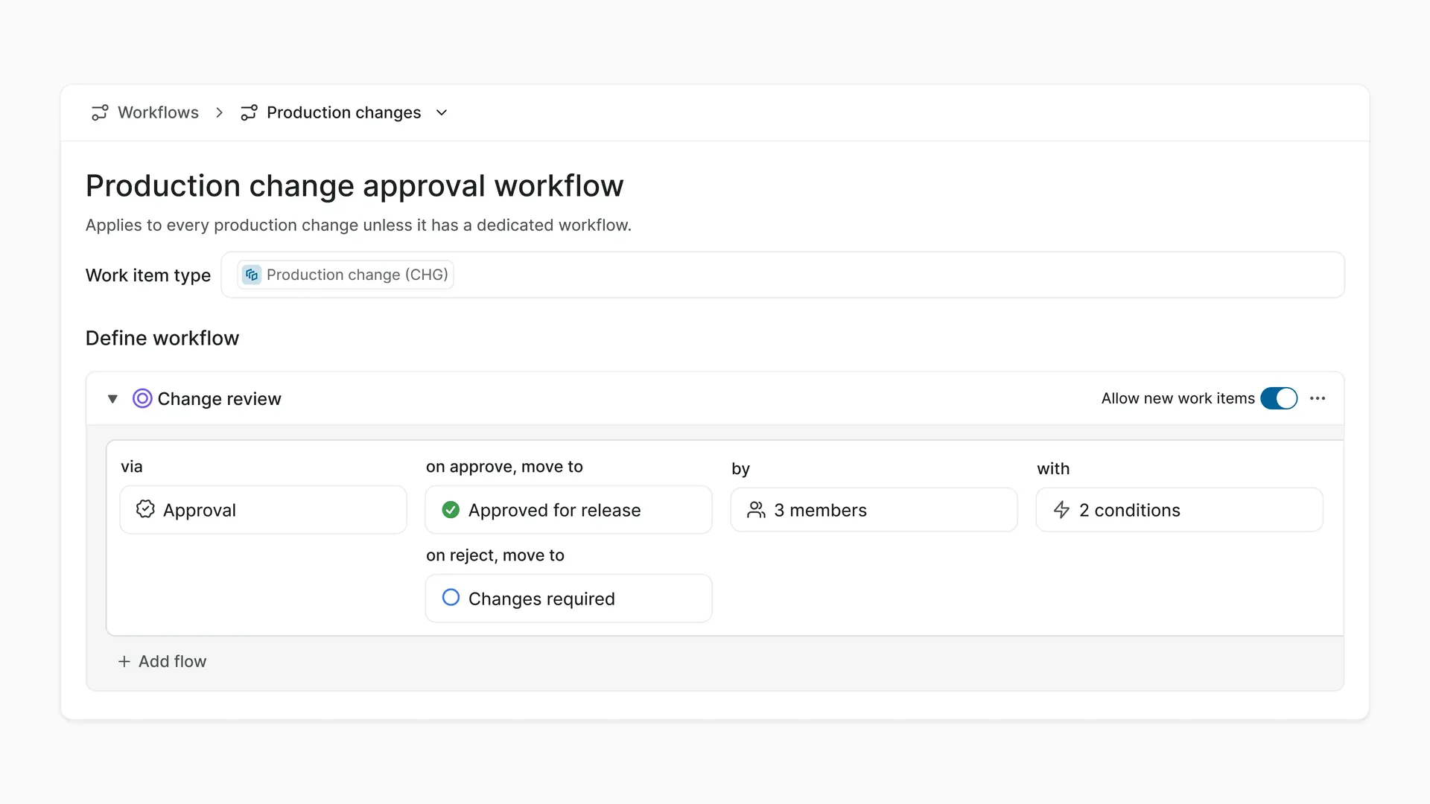Click the breadcrumb separator chevron
The height and width of the screenshot is (804, 1430).
[219, 112]
